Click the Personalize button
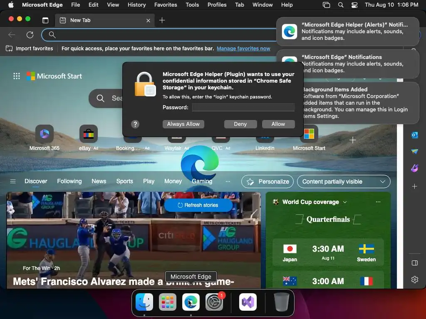This screenshot has width=426, height=319. pyautogui.click(x=267, y=182)
